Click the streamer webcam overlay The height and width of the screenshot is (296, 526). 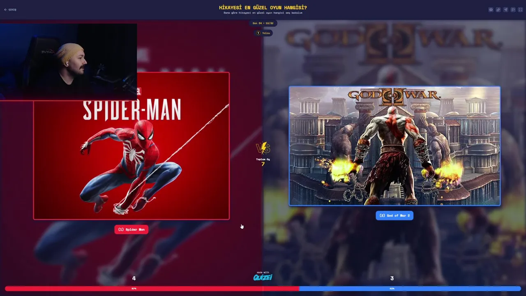[69, 62]
